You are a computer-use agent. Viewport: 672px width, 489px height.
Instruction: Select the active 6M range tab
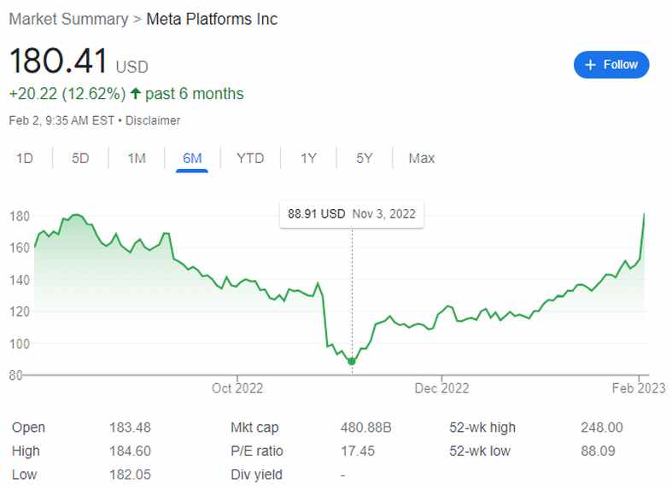[192, 158]
